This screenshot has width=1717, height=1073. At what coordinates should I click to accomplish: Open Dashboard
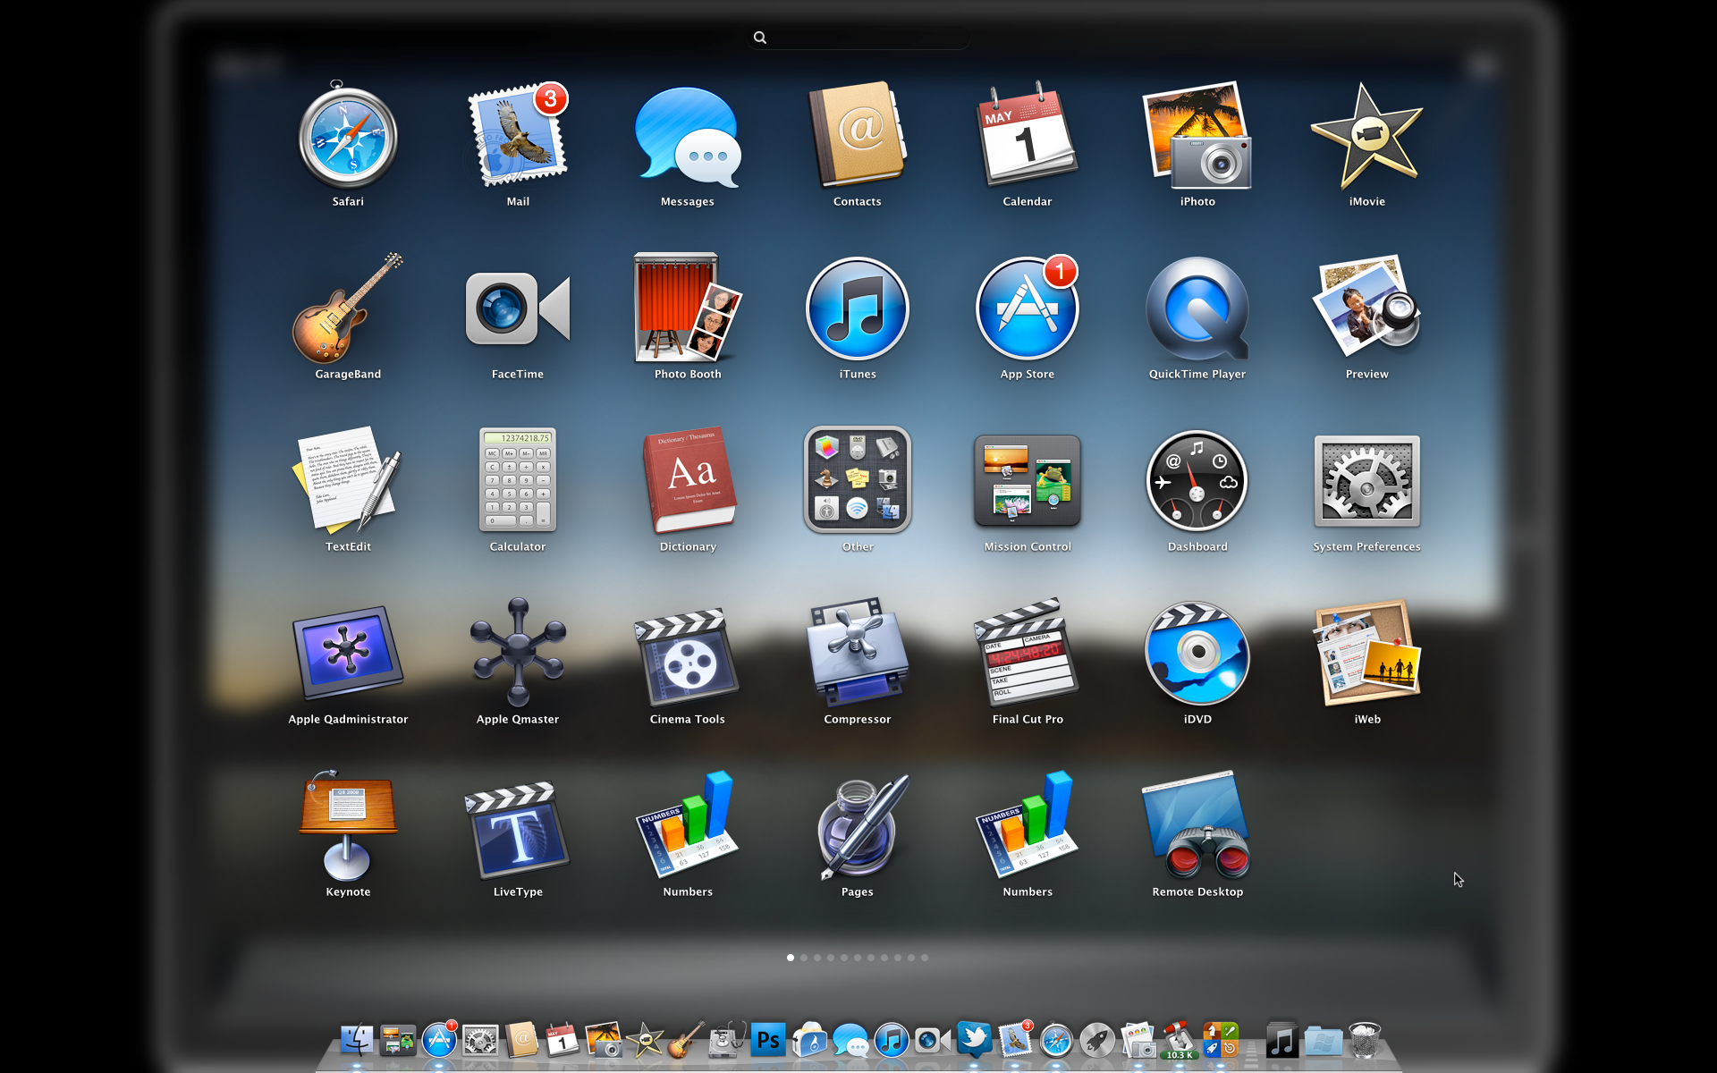click(x=1197, y=481)
